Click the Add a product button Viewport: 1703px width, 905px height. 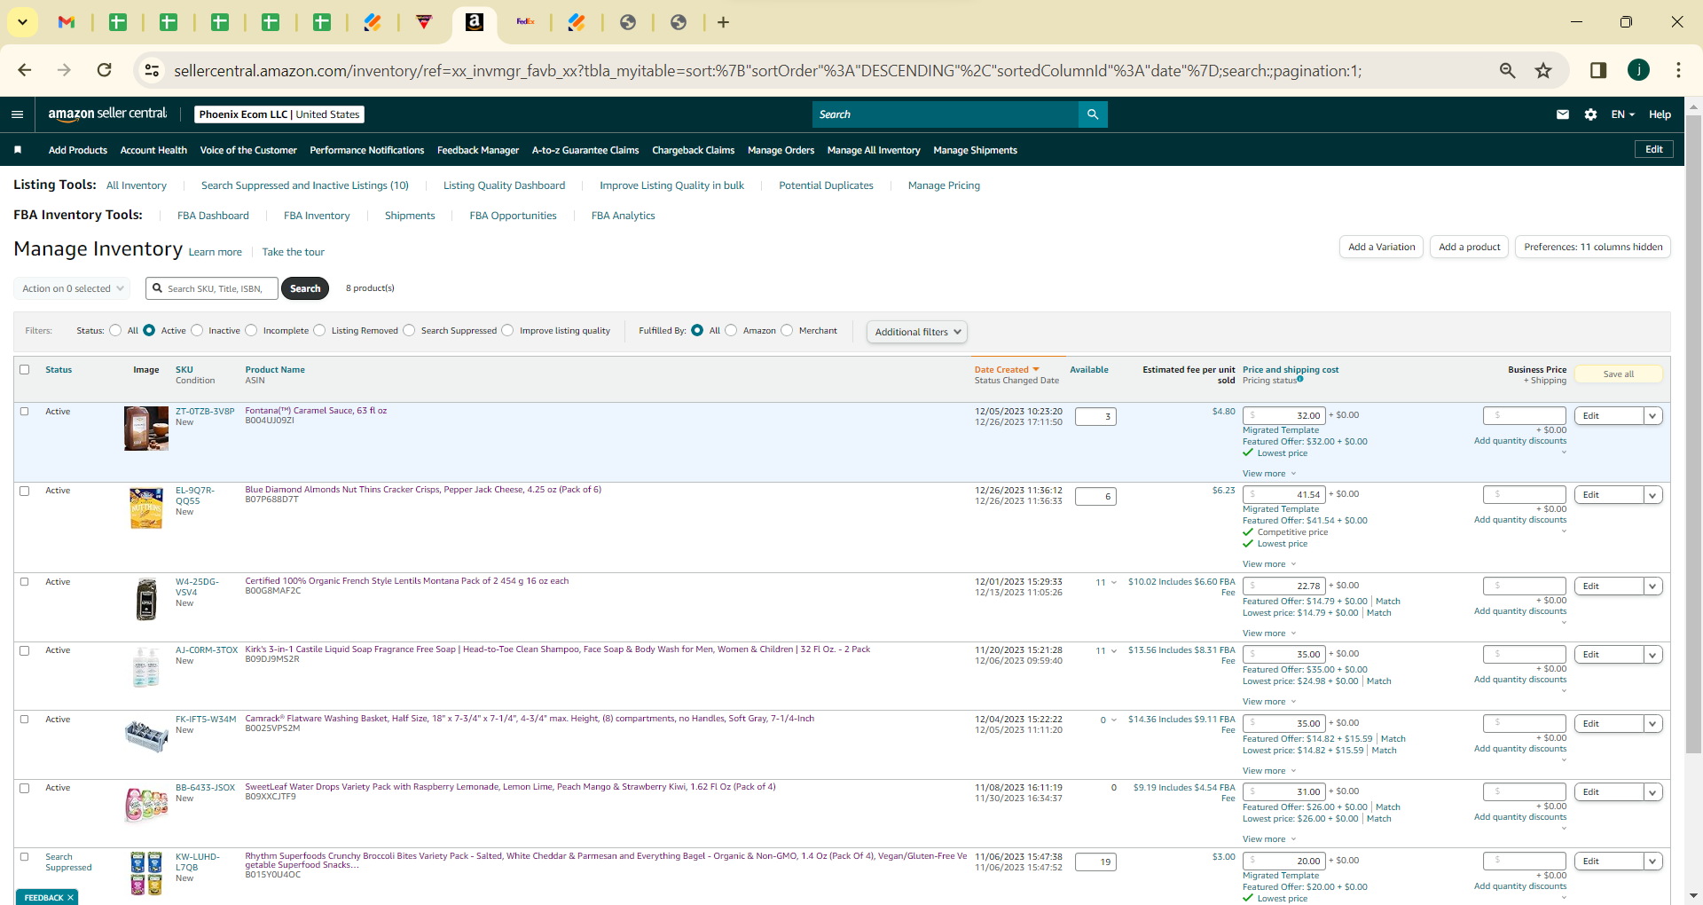coord(1469,247)
